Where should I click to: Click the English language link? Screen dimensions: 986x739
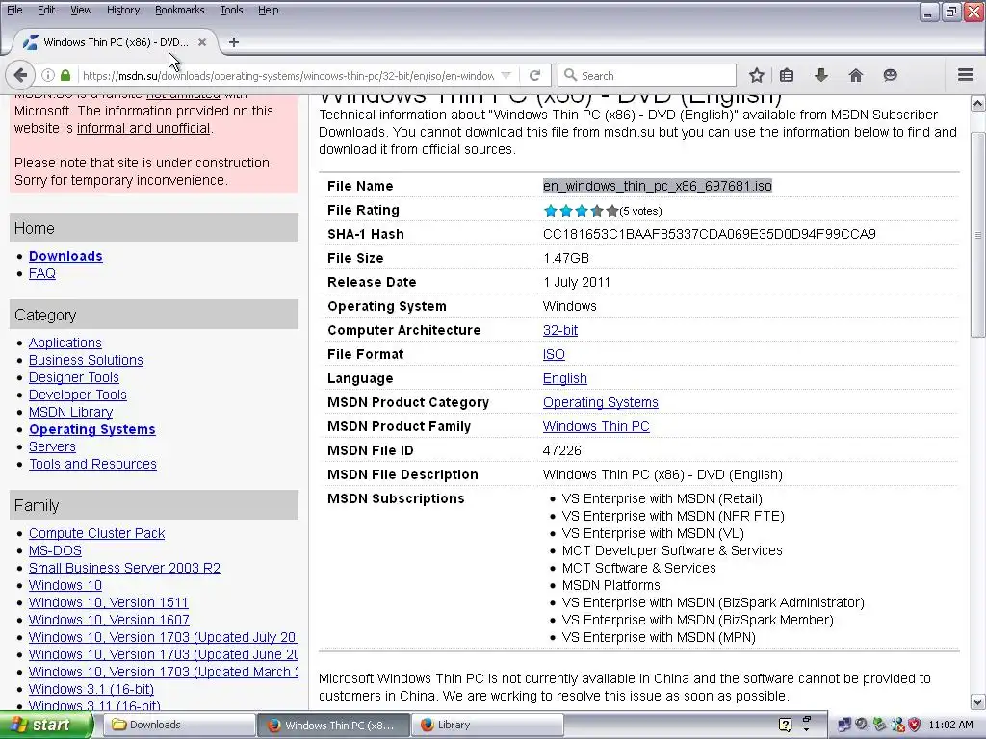pyautogui.click(x=564, y=378)
